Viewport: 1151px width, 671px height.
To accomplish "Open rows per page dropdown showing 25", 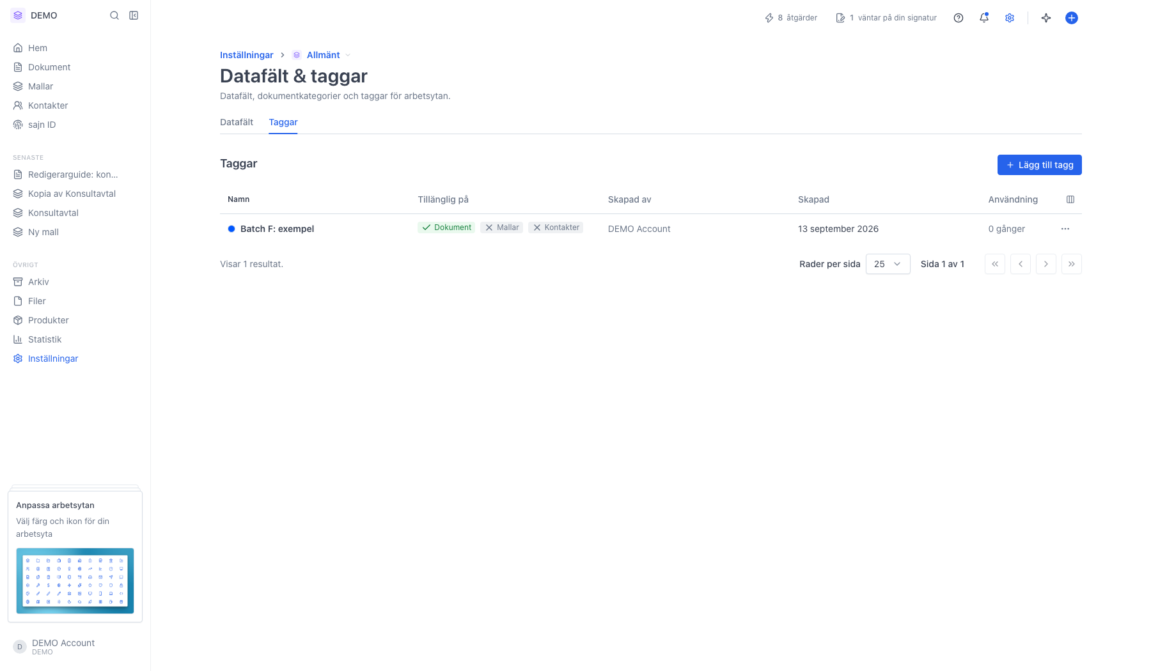I will tap(888, 264).
